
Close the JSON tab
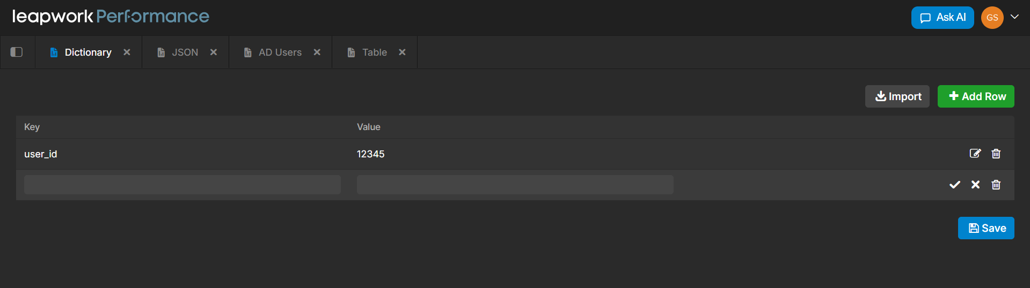(214, 52)
